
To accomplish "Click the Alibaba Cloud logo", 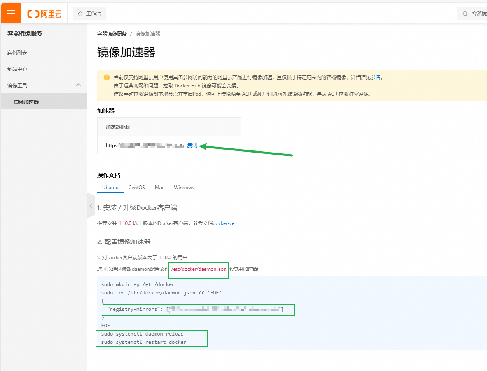I will tap(44, 14).
